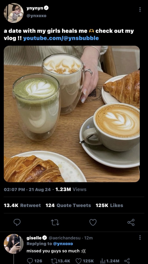Tap the share icon on giselle's reply
The image size is (148, 264).
(127, 261)
